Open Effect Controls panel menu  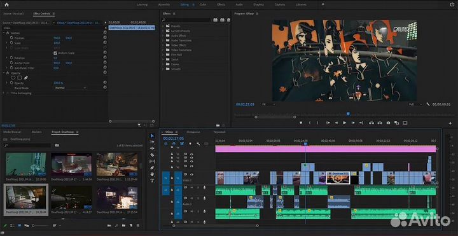tap(53, 13)
